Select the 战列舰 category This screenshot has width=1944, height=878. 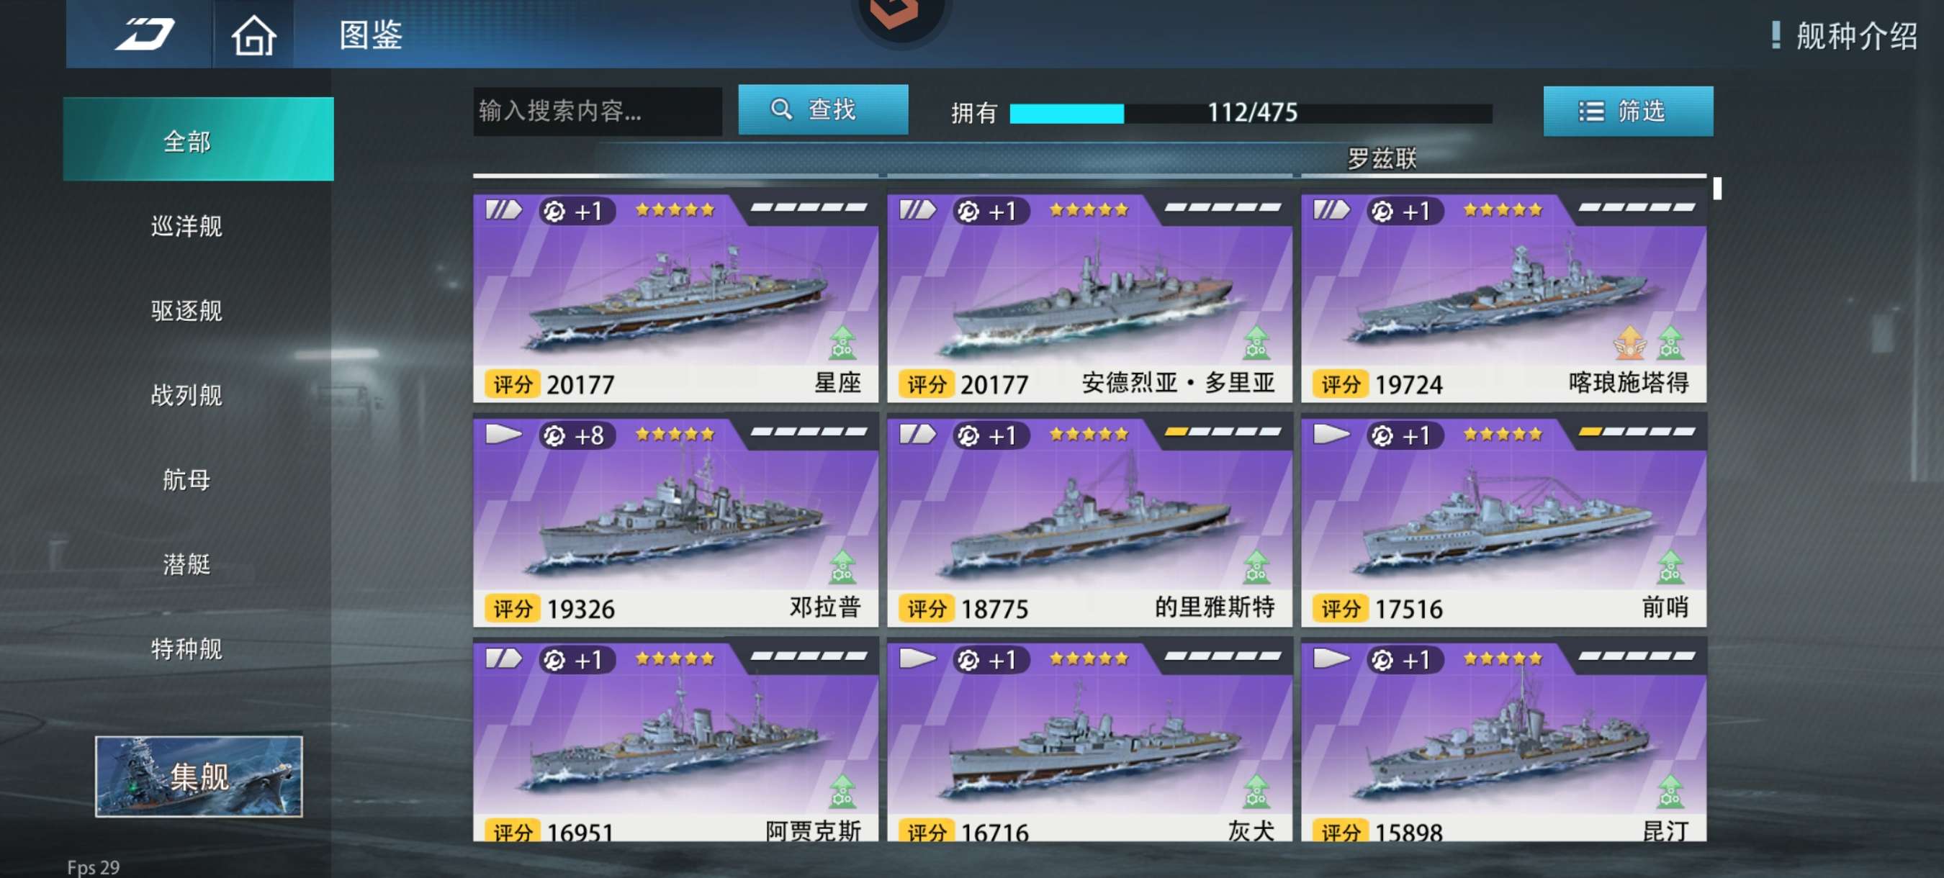[186, 395]
